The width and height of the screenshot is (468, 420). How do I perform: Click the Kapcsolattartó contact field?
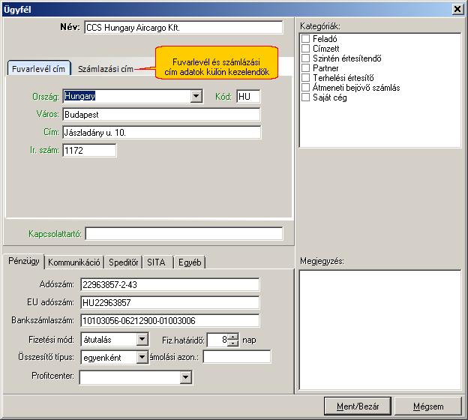184,233
